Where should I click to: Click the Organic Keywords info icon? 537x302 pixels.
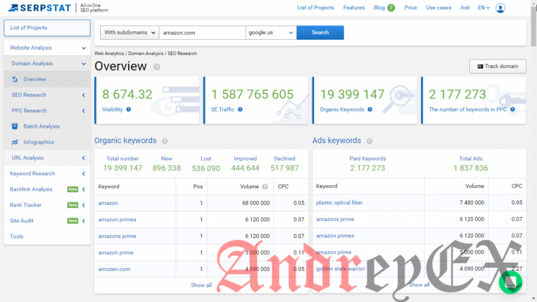370,110
